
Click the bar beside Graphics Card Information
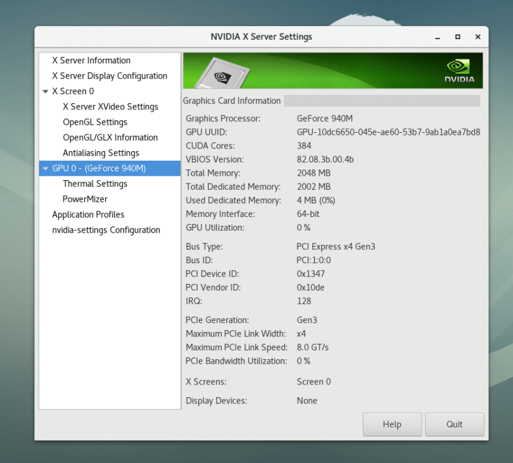(383, 101)
